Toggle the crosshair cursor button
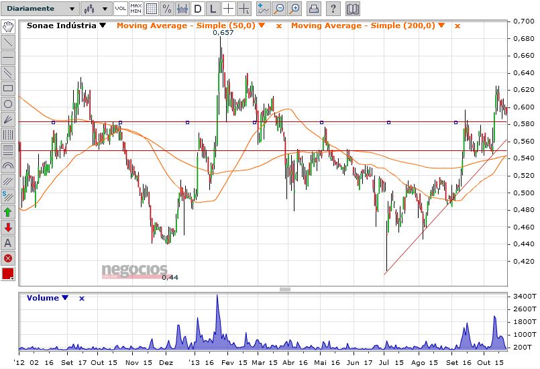Viewport: 540px width, 369px height. pos(229,9)
